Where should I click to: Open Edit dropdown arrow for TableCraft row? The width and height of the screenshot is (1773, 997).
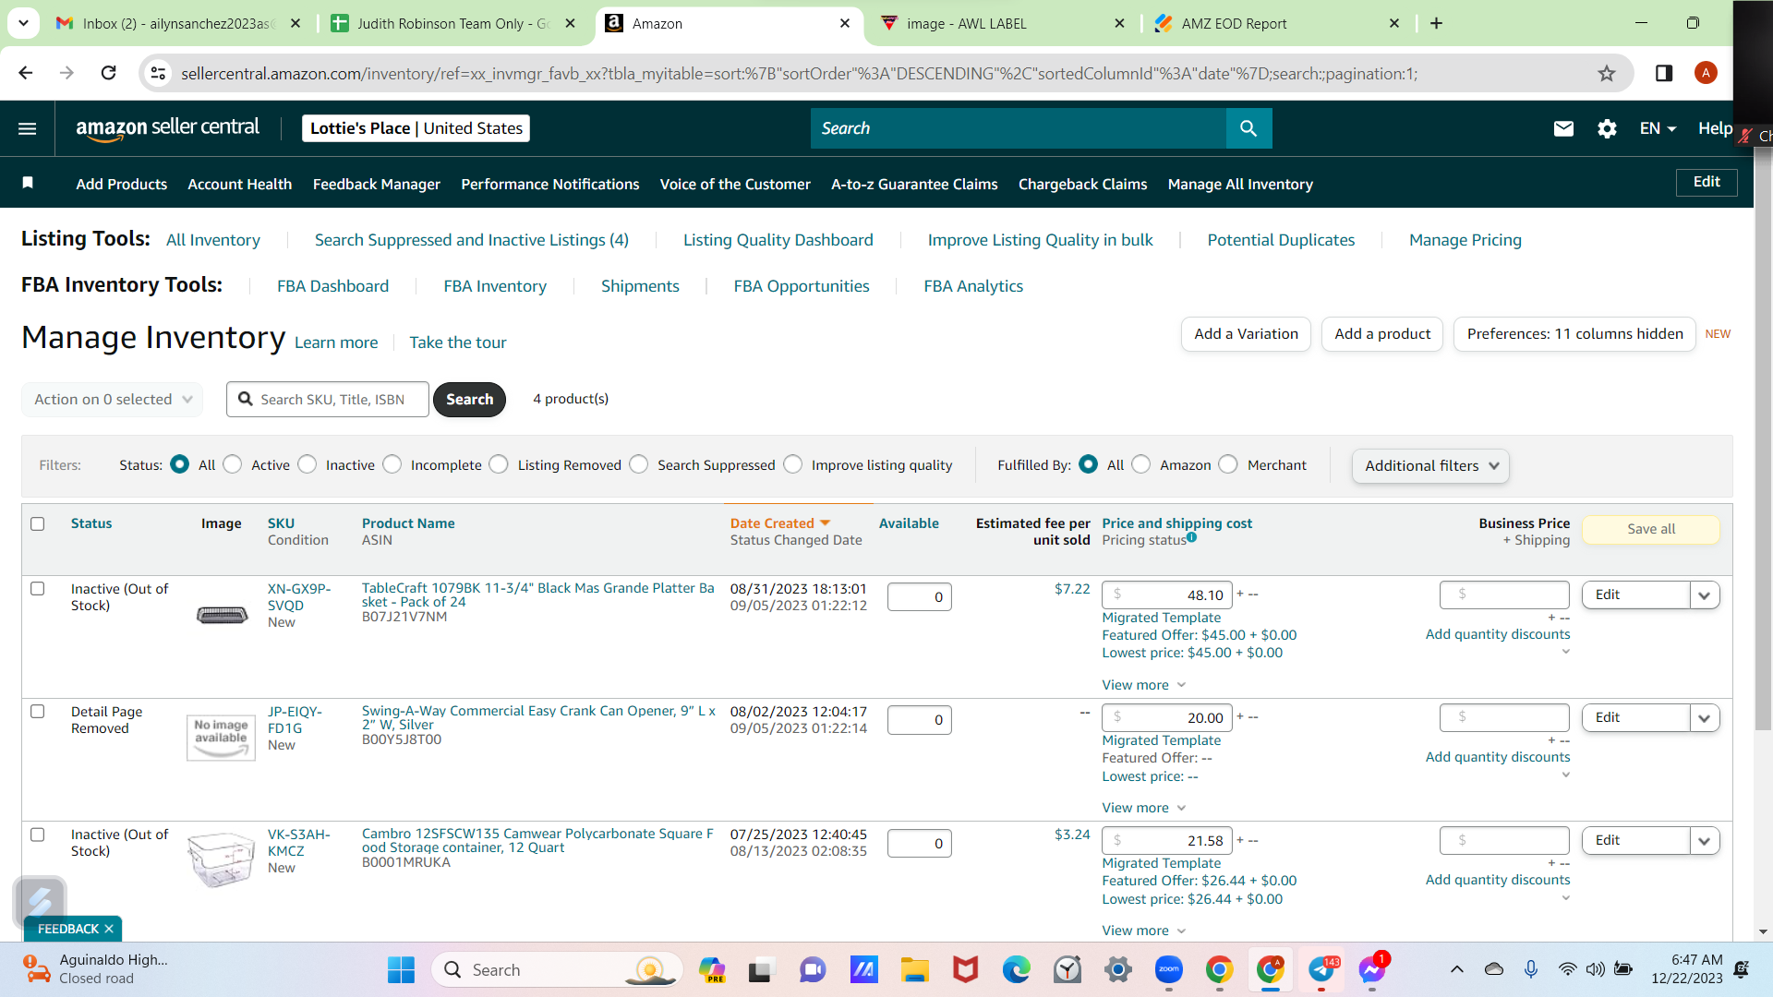[1705, 595]
